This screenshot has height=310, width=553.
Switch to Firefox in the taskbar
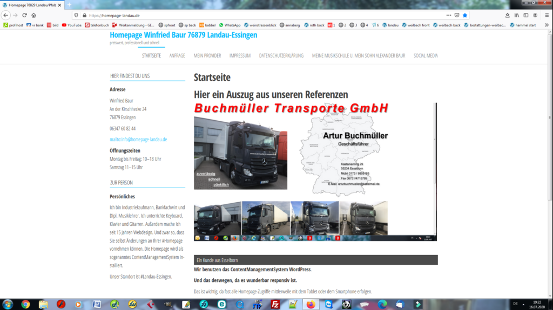(x=311, y=304)
